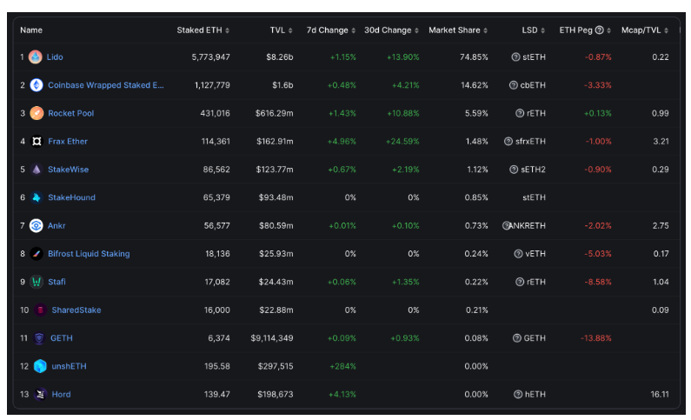This screenshot has width=691, height=420.
Task: Click the SharedStake logo icon
Action: tap(40, 310)
